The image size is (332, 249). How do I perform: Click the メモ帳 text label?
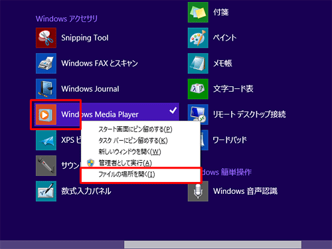click(x=222, y=63)
